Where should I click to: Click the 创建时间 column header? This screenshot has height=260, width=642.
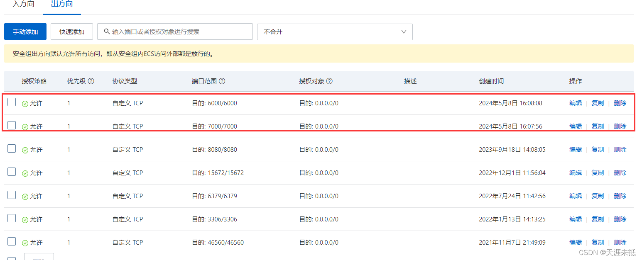point(491,81)
